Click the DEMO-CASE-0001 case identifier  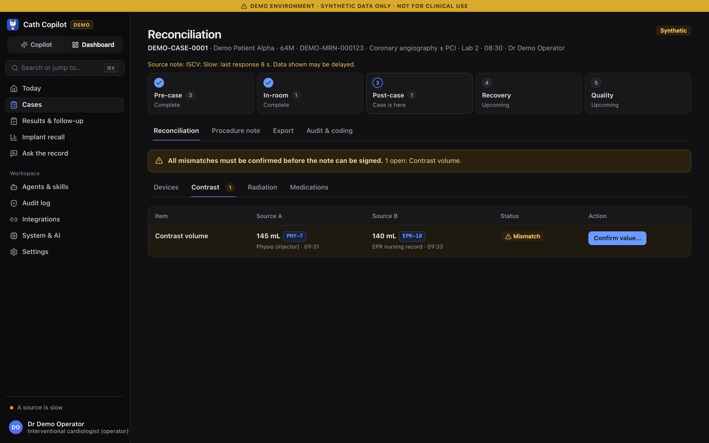click(x=178, y=48)
